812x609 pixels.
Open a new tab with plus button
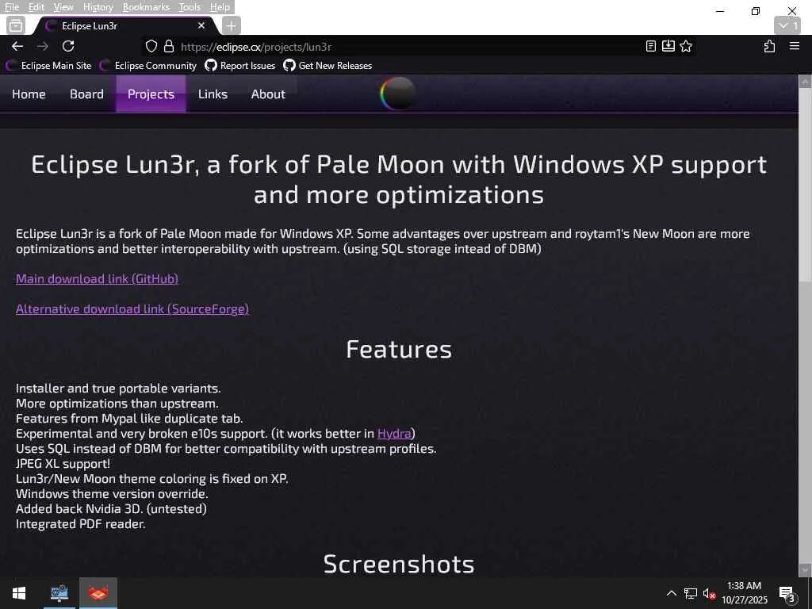click(231, 25)
